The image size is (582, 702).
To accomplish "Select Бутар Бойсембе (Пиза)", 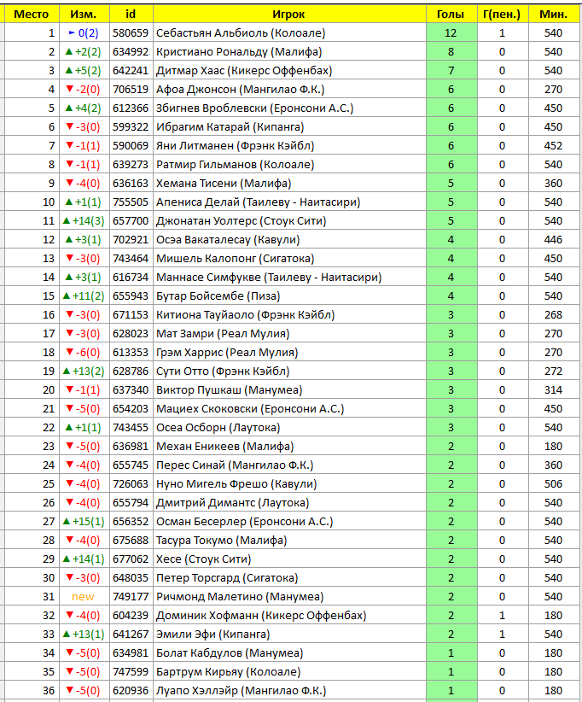I will (218, 296).
